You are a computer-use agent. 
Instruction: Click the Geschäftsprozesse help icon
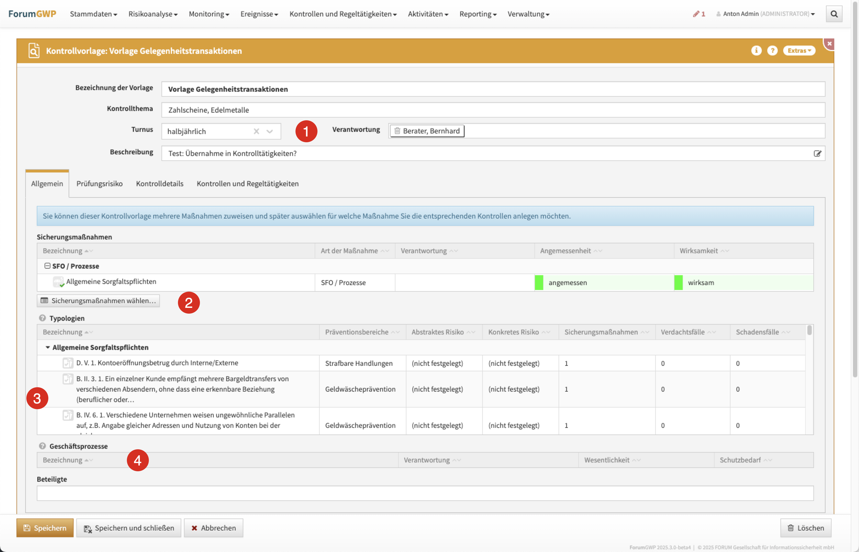coord(42,446)
